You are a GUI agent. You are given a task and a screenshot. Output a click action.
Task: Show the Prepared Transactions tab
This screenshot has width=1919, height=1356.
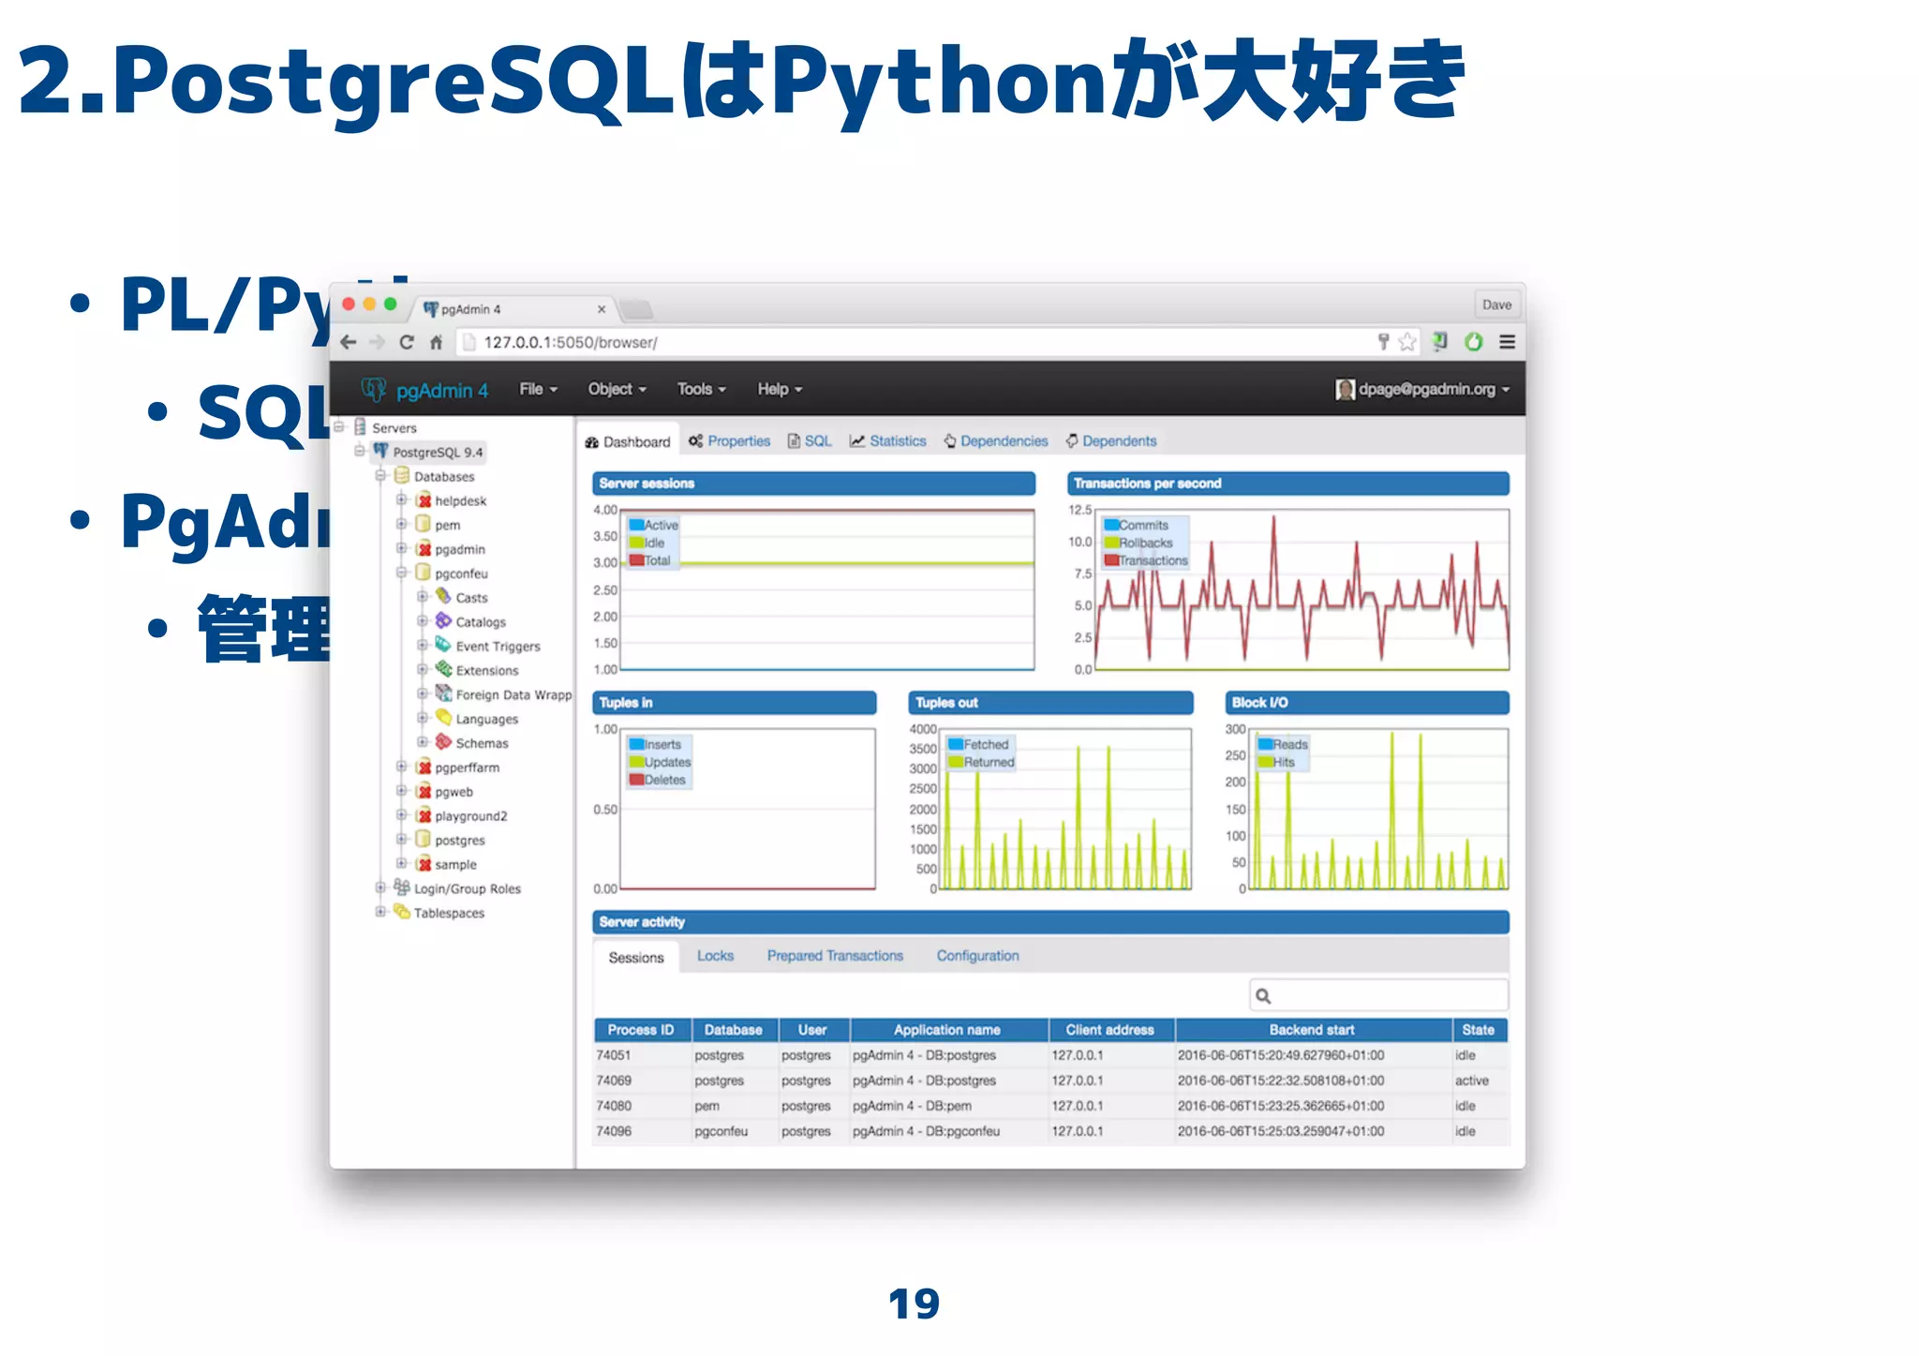(x=835, y=956)
